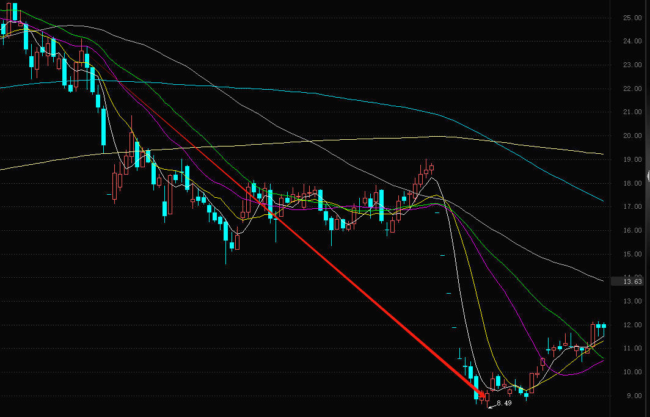Select the 22.00 price axis label
Viewport: 650px width, 417px height.
point(633,89)
